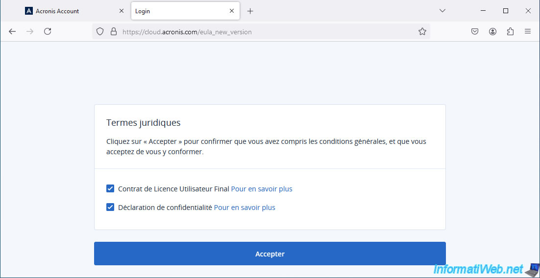This screenshot has width=540, height=278.
Task: Open a new browser tab
Action: point(250,11)
